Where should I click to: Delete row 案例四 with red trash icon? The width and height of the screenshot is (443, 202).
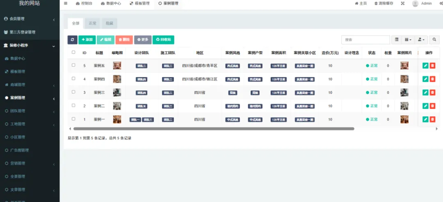pos(432,79)
